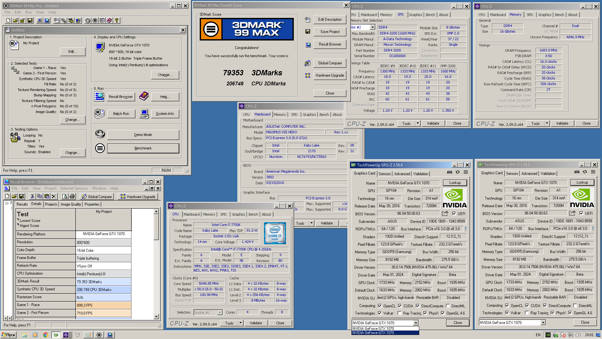Click the Пуск Start button
Image resolution: width=602 pixels, height=339 pixels.
(x=8, y=335)
